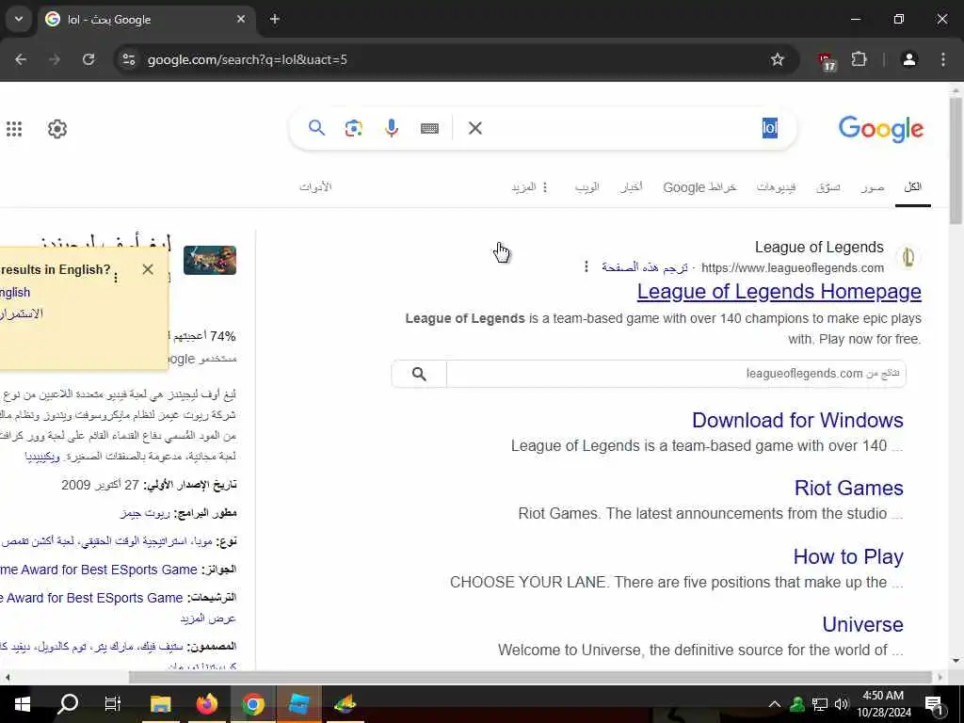This screenshot has height=723, width=964.
Task: Open the Windows notification center
Action: pos(934,704)
